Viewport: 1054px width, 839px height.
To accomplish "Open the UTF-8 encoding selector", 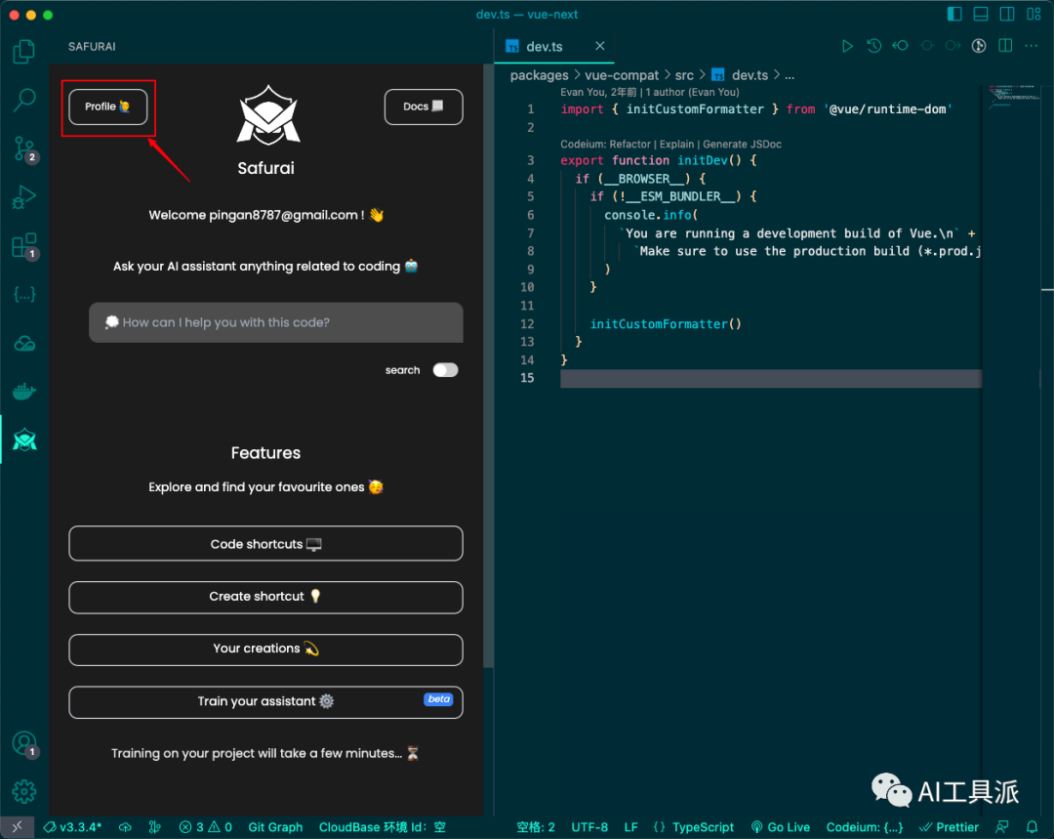I will (589, 827).
